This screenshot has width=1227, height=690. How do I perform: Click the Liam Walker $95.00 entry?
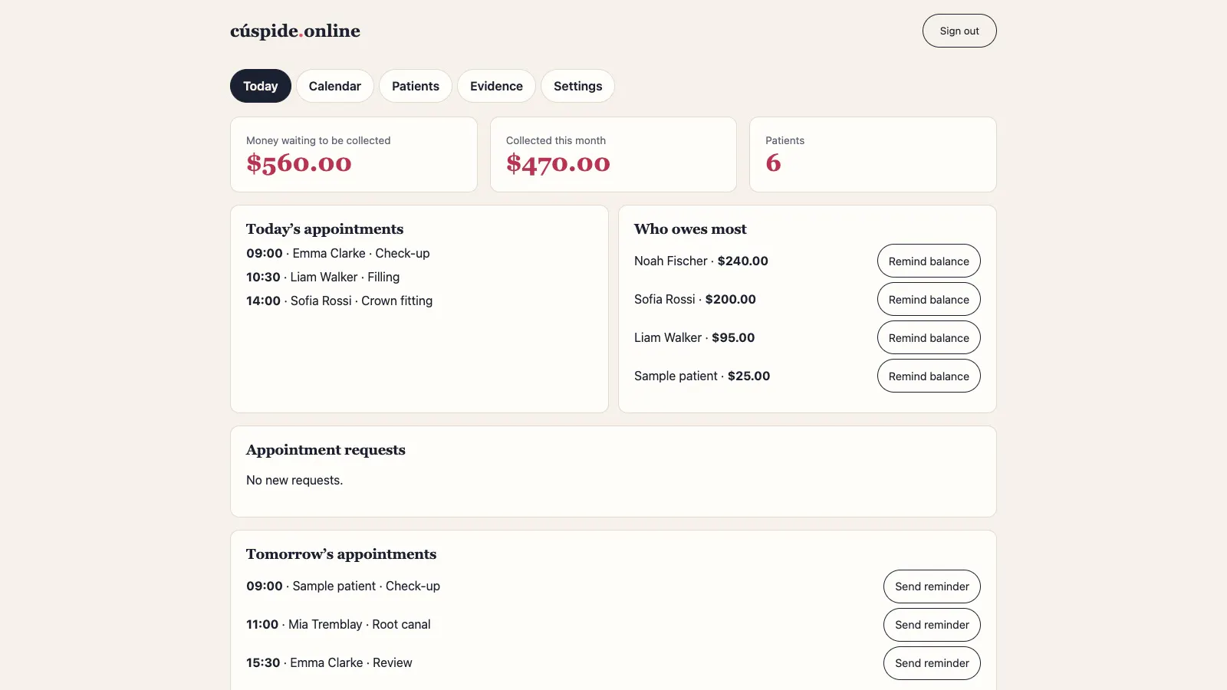tap(694, 337)
